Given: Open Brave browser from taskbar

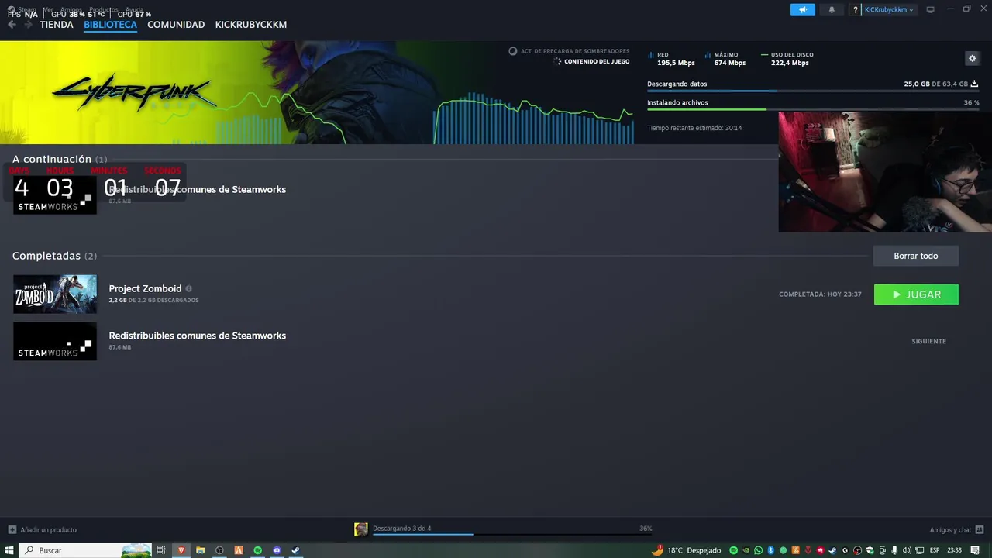Looking at the screenshot, I should pyautogui.click(x=181, y=550).
